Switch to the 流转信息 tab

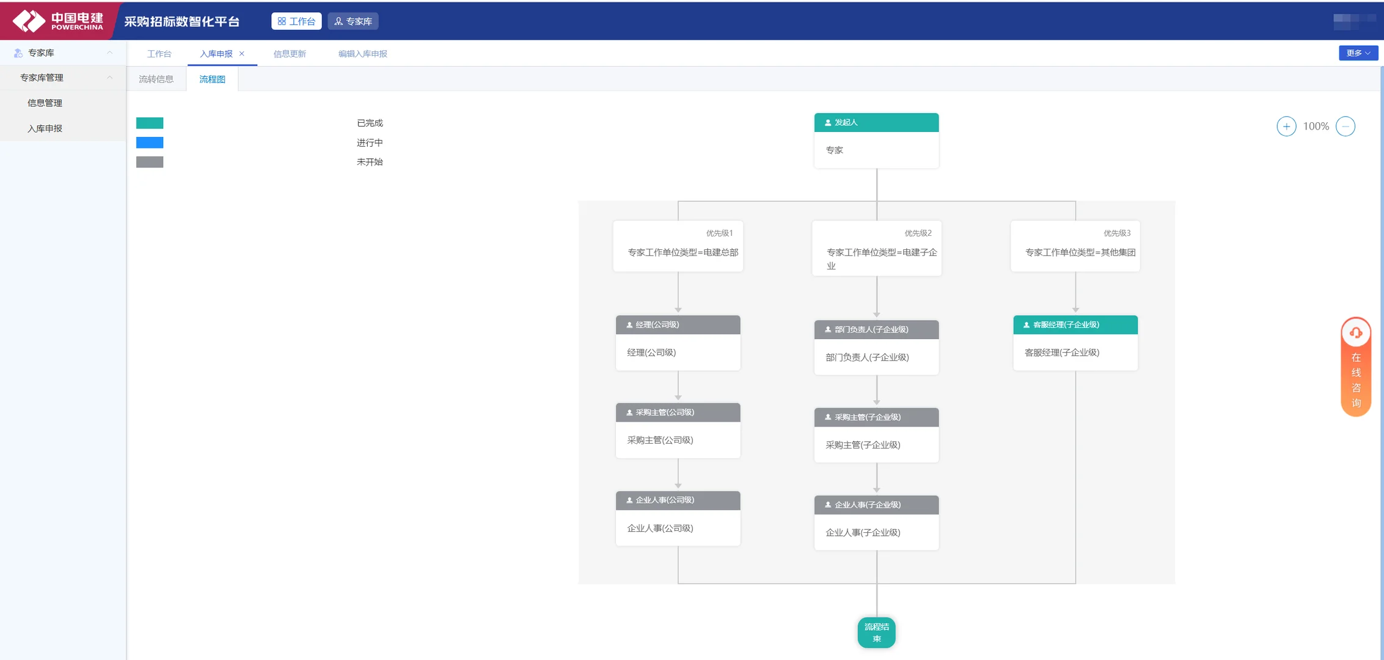tap(156, 79)
